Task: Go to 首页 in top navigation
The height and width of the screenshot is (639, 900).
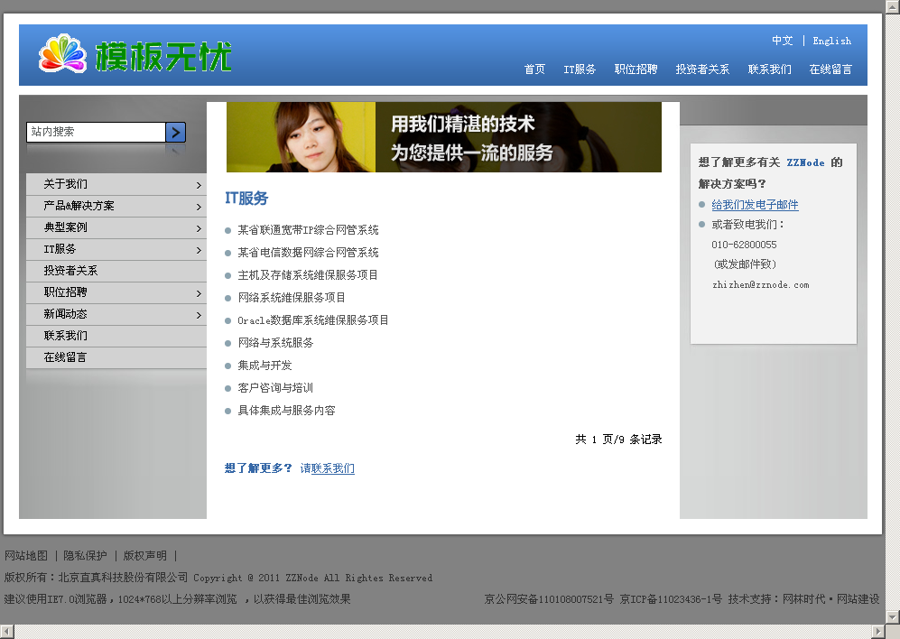Action: click(534, 69)
